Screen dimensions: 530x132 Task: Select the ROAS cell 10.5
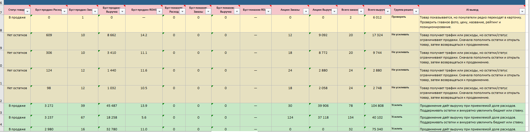point(144,94)
